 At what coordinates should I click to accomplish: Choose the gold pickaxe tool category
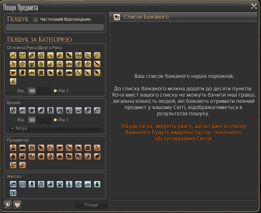click(78, 73)
